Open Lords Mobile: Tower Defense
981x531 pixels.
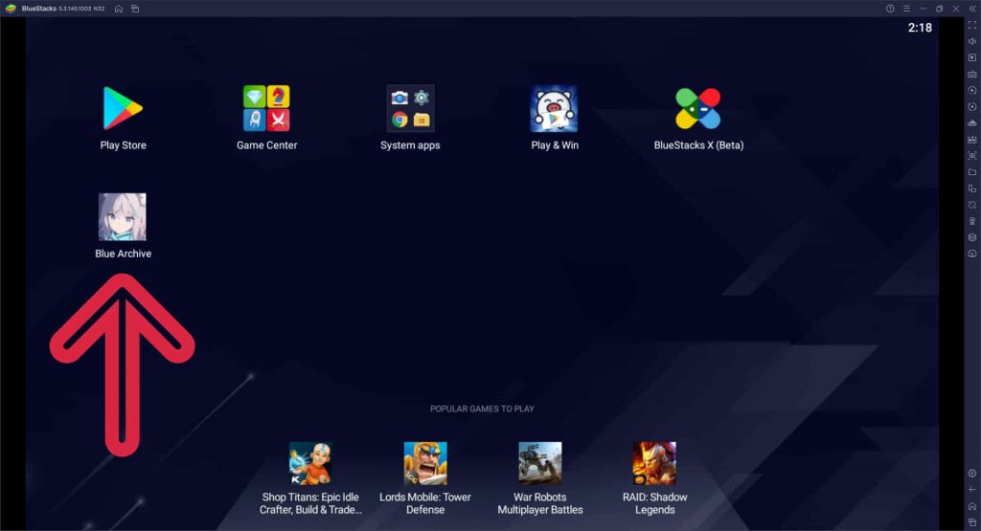[x=425, y=463]
